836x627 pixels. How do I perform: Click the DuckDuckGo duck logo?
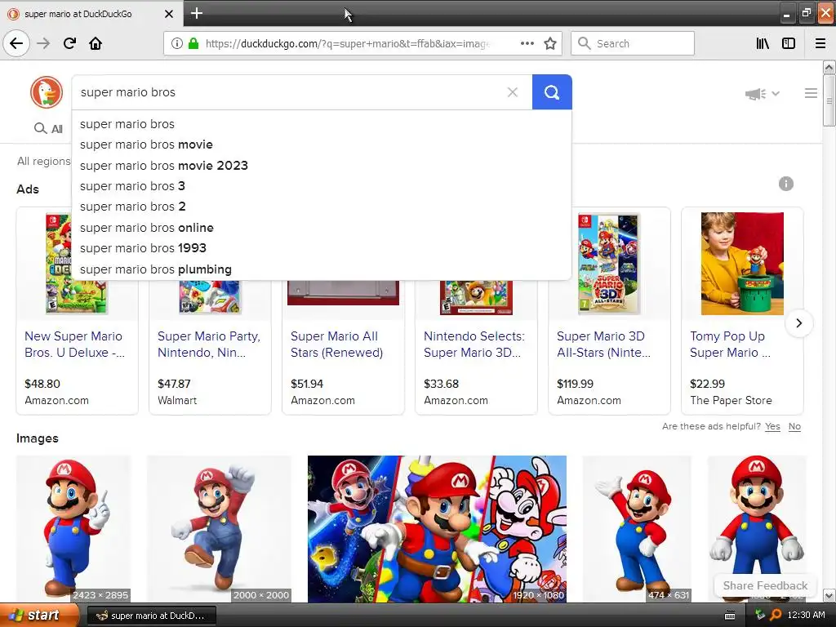47,92
